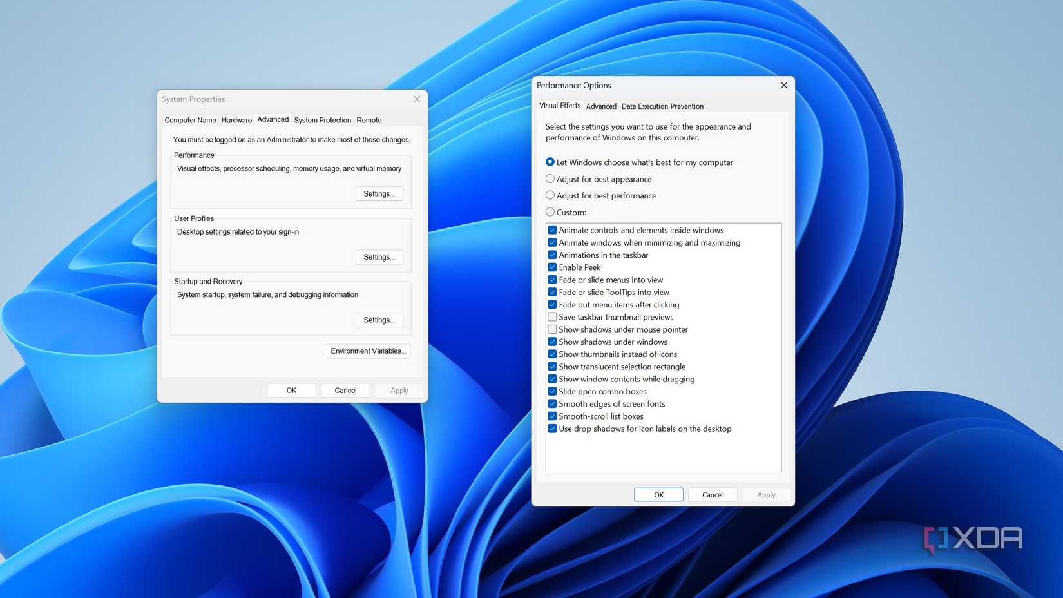Cancel the System Properties window
This screenshot has width=1063, height=598.
[x=345, y=391]
